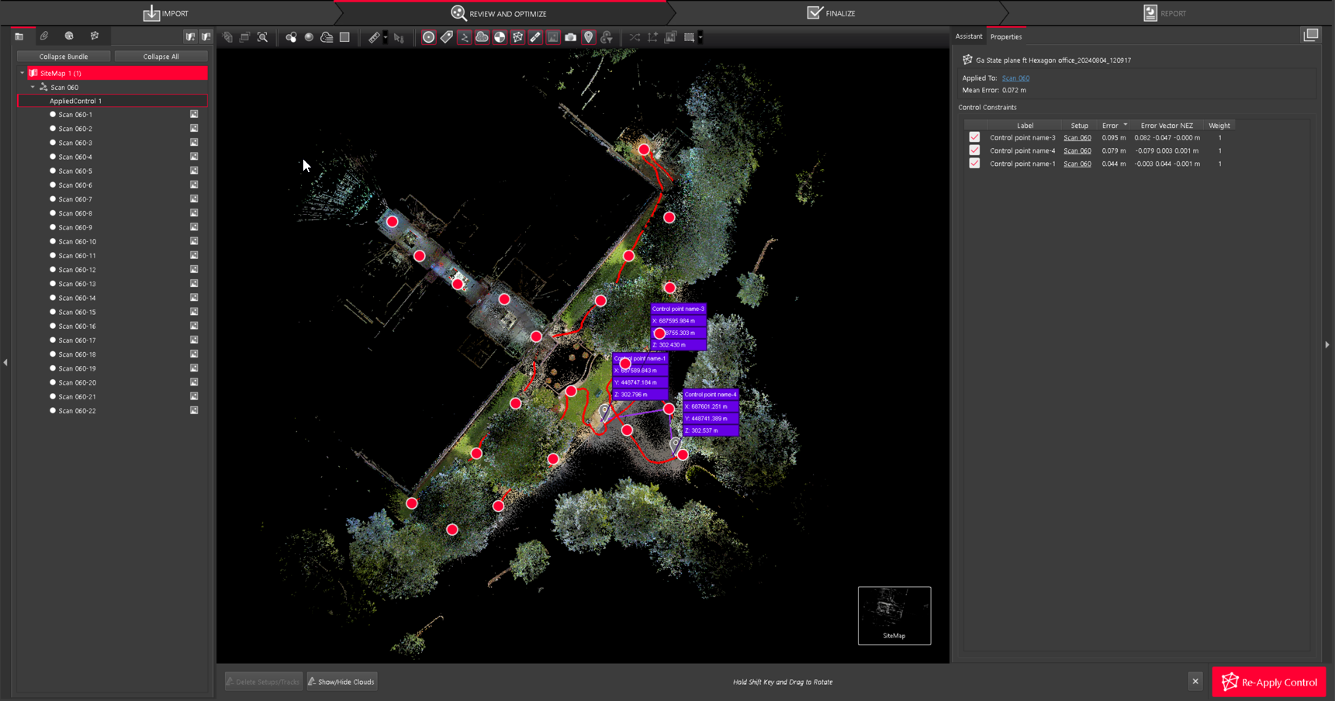Click the Collapse All button
This screenshot has height=701, width=1335.
point(161,57)
